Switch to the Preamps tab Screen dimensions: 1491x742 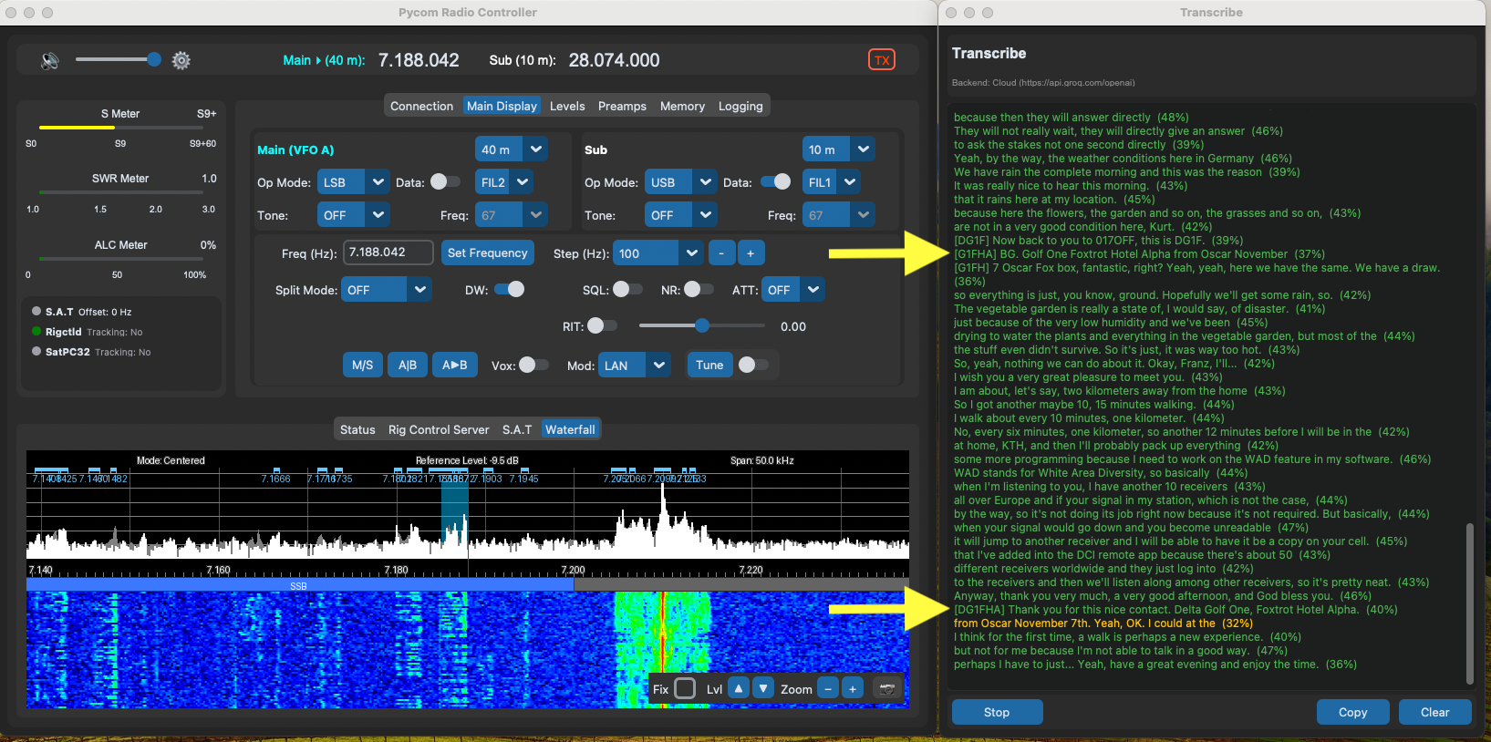point(622,106)
